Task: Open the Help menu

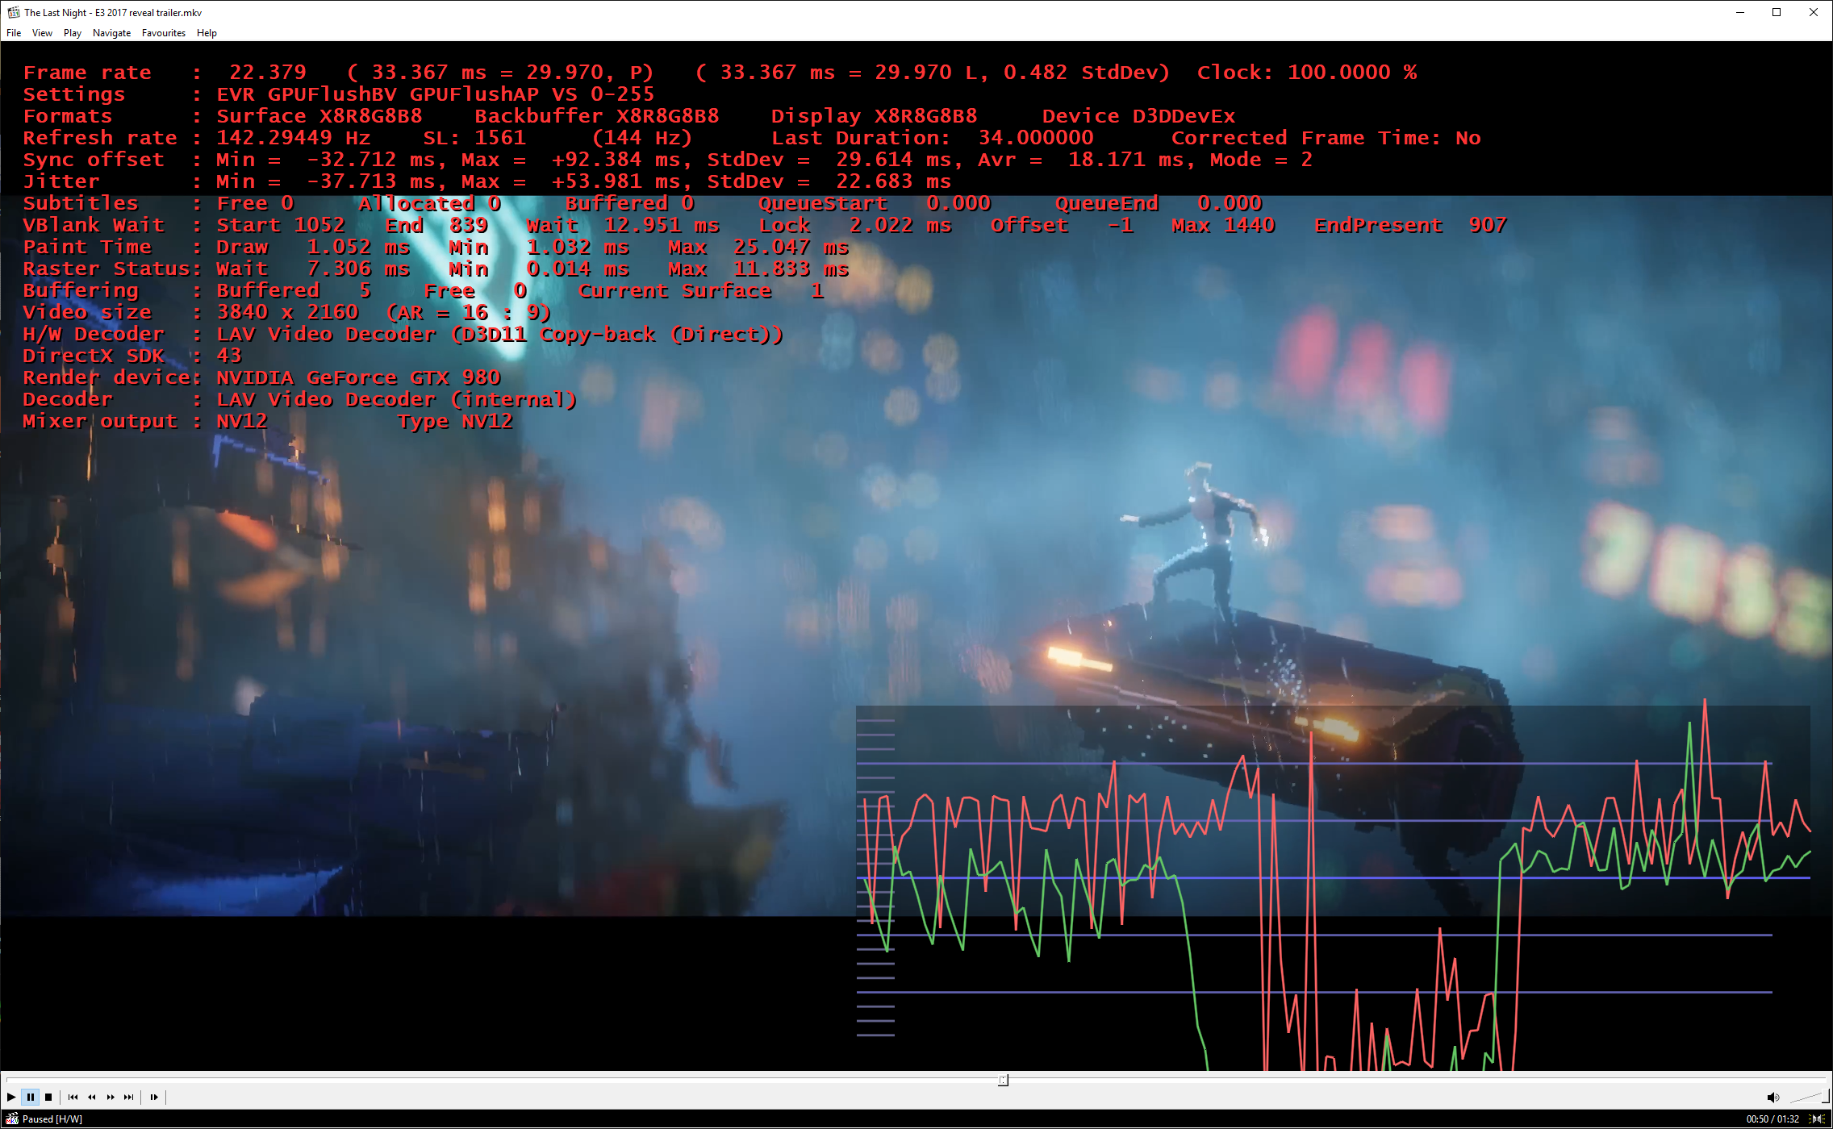Action: (207, 33)
